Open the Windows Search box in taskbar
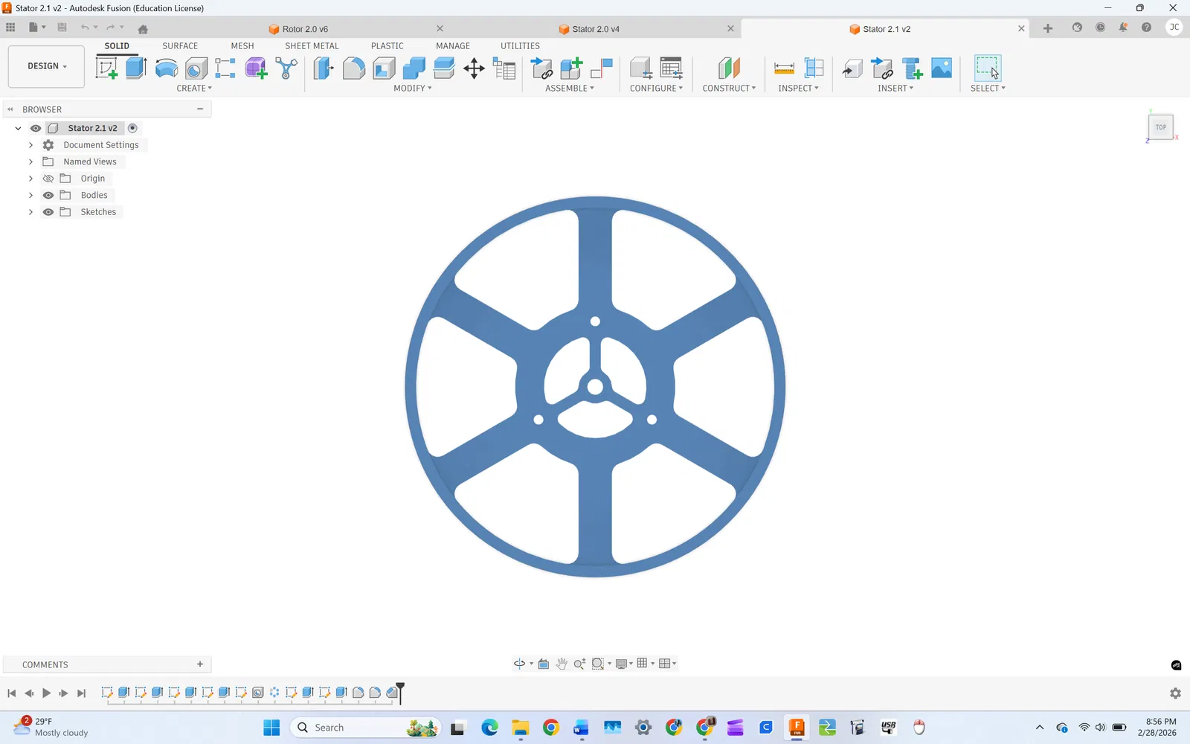1190x744 pixels. (365, 728)
